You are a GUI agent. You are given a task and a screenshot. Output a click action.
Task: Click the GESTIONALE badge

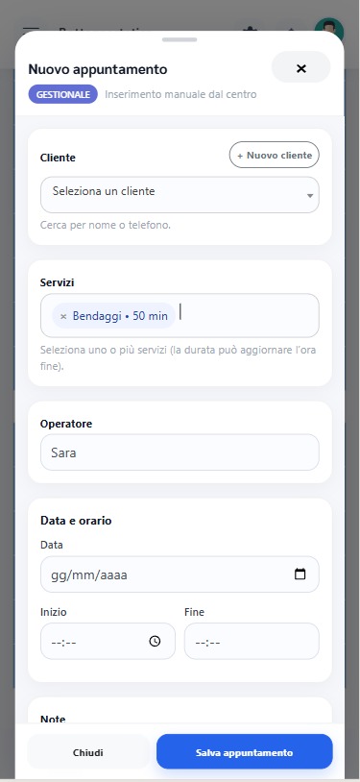pos(62,94)
